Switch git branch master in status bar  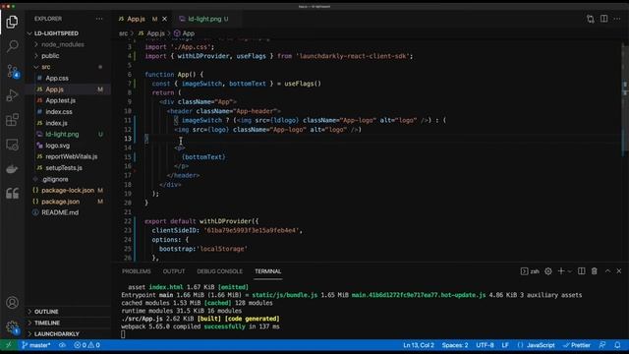tap(36, 345)
